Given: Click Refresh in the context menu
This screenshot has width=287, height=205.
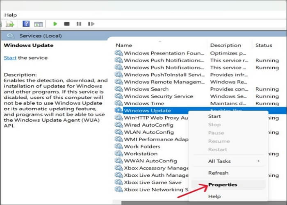Looking at the screenshot, I should (x=218, y=173).
